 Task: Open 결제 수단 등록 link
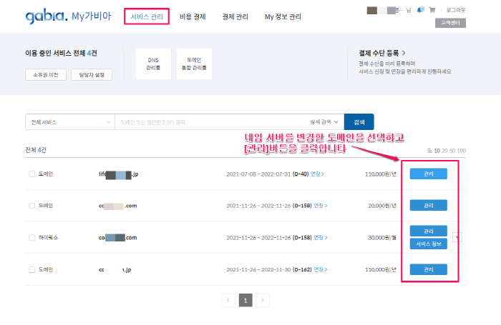tap(381, 53)
